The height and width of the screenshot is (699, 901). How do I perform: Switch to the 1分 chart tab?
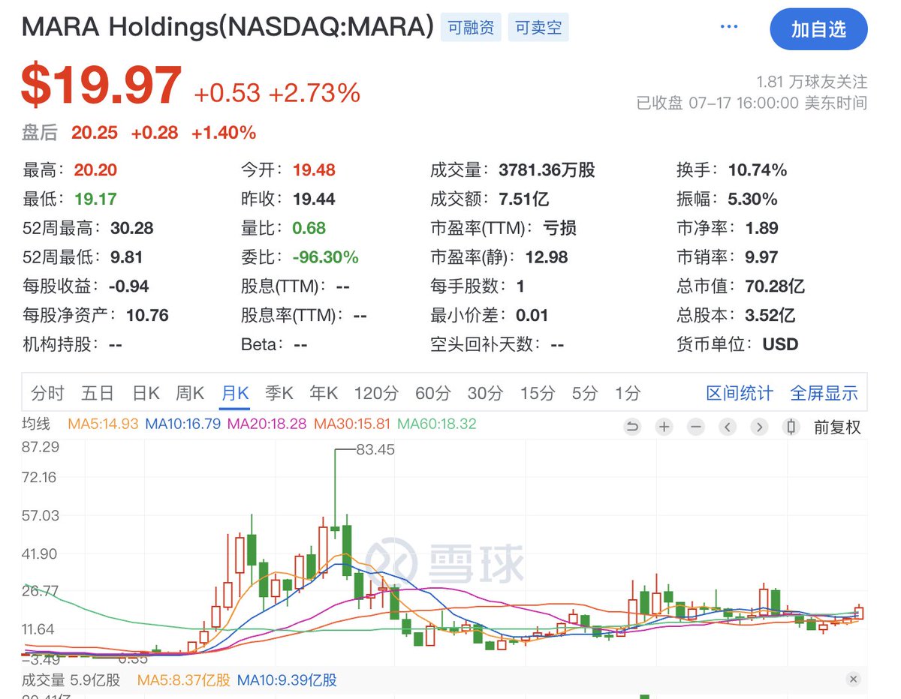[x=628, y=393]
